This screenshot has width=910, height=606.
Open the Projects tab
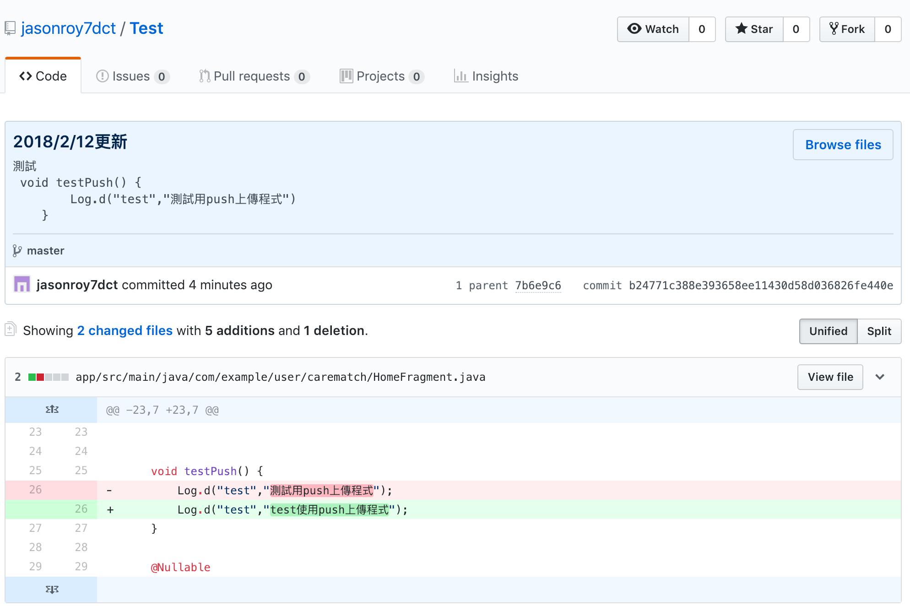pos(382,76)
